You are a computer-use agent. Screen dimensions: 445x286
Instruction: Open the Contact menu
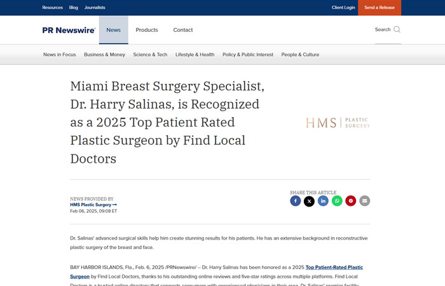[x=183, y=30]
